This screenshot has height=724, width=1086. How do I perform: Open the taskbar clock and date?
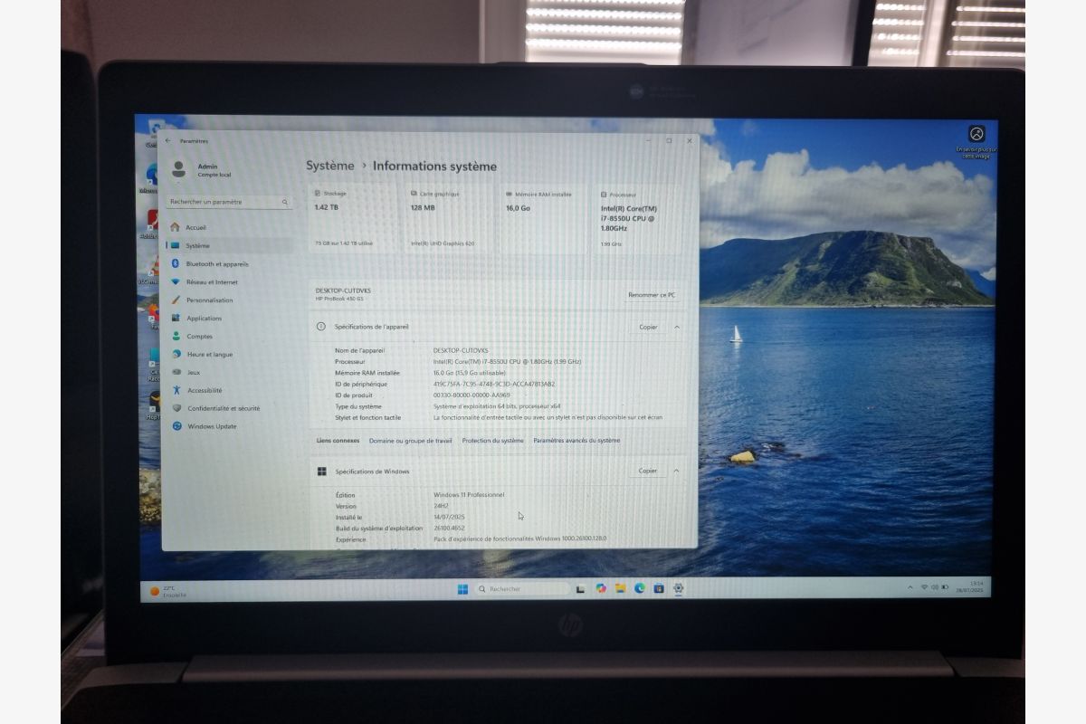pyautogui.click(x=971, y=586)
